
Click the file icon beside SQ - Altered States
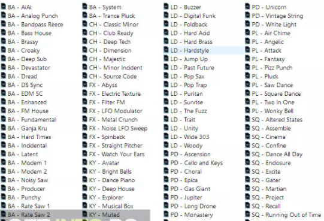(247, 119)
